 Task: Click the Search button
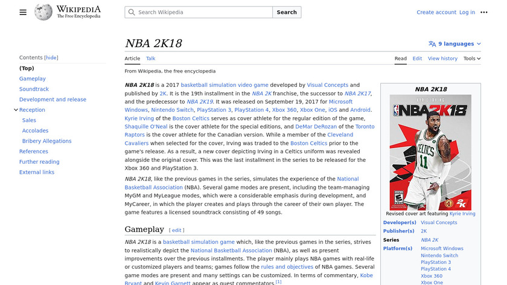point(287,12)
